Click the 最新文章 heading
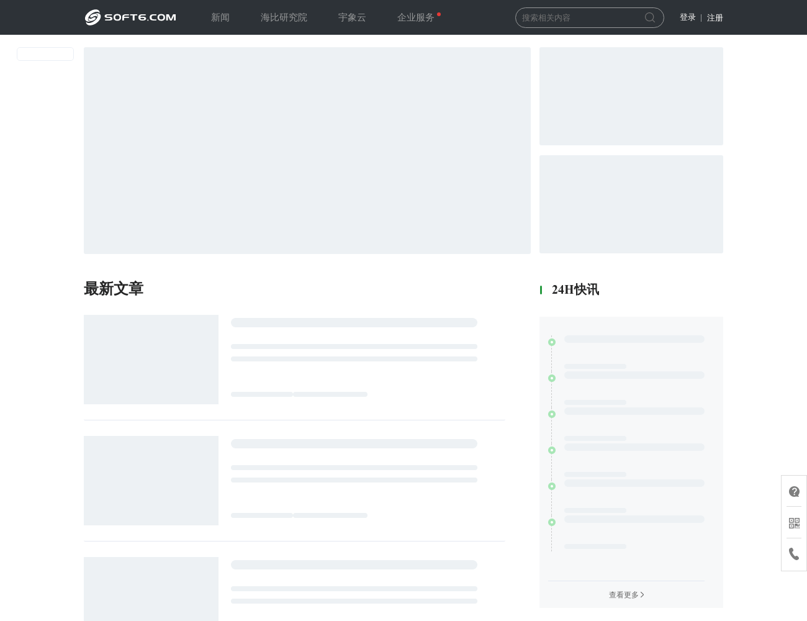This screenshot has height=621, width=807. click(x=114, y=289)
